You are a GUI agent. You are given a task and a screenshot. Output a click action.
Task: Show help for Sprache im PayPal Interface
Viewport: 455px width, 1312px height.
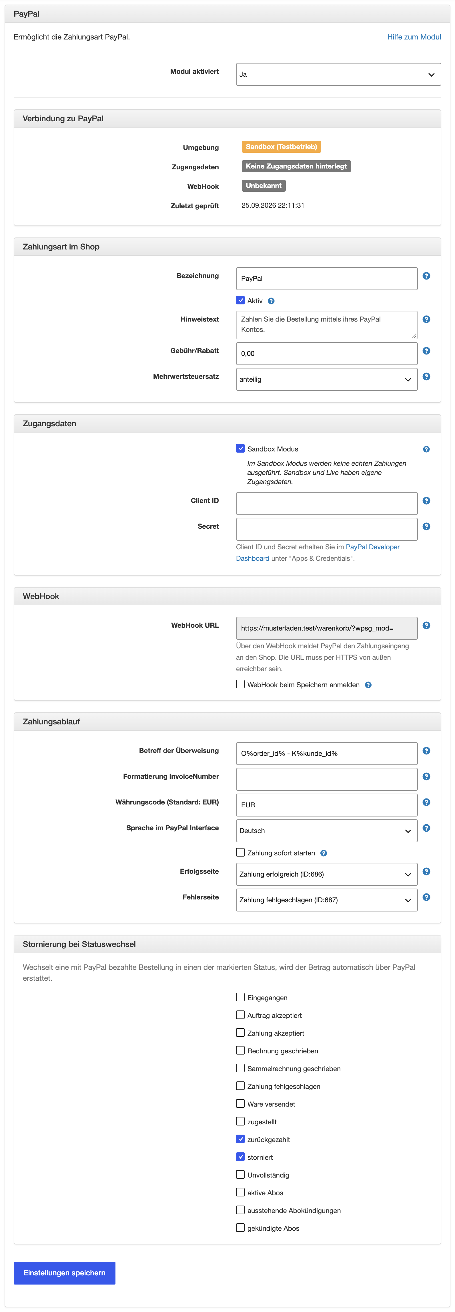pos(426,828)
